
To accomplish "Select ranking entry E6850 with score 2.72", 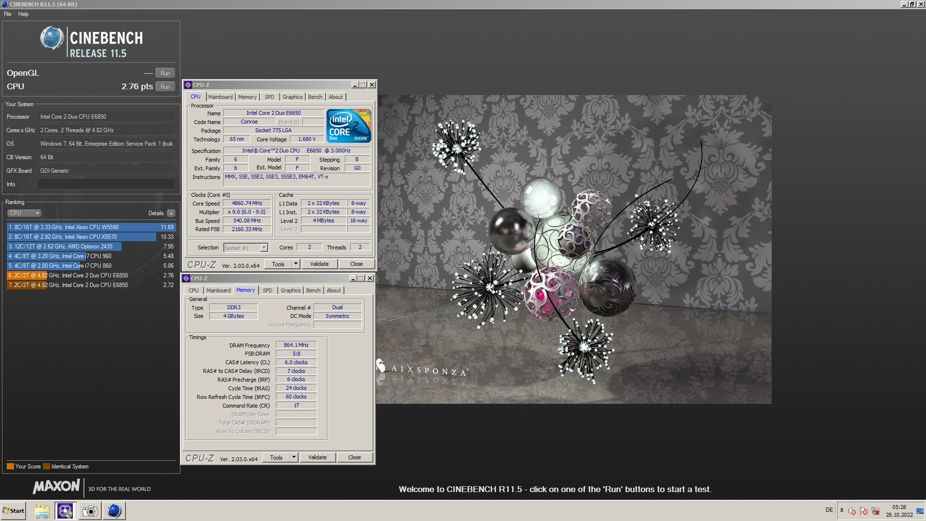I will (x=91, y=285).
